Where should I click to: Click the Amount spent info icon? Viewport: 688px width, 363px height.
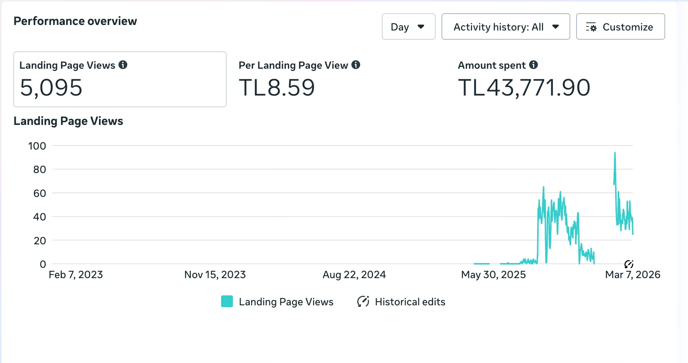tap(533, 65)
